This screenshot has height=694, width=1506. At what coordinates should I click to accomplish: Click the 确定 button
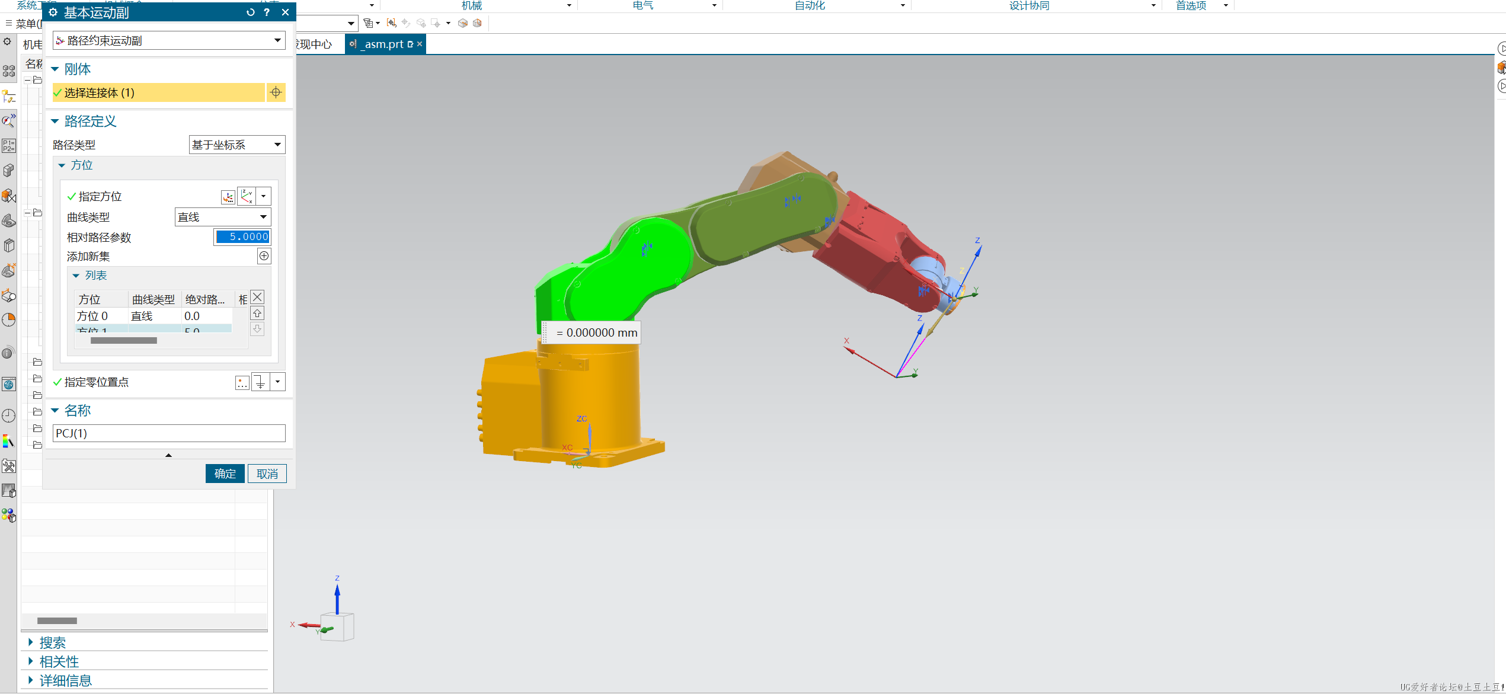[225, 474]
